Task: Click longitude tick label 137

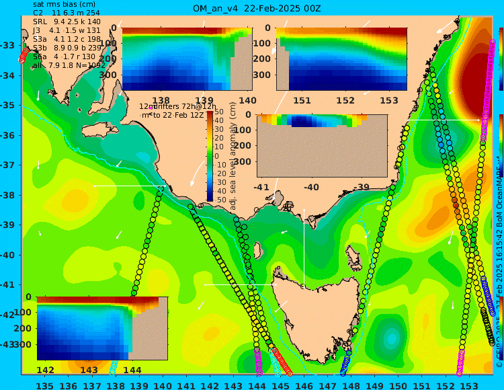Action: [x=92, y=385]
